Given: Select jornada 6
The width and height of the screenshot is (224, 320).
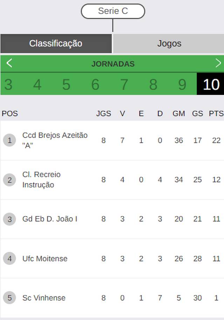Looking at the screenshot, I should [x=95, y=84].
